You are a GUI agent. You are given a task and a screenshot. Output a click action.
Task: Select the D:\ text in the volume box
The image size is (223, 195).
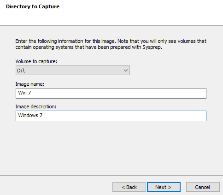21,71
